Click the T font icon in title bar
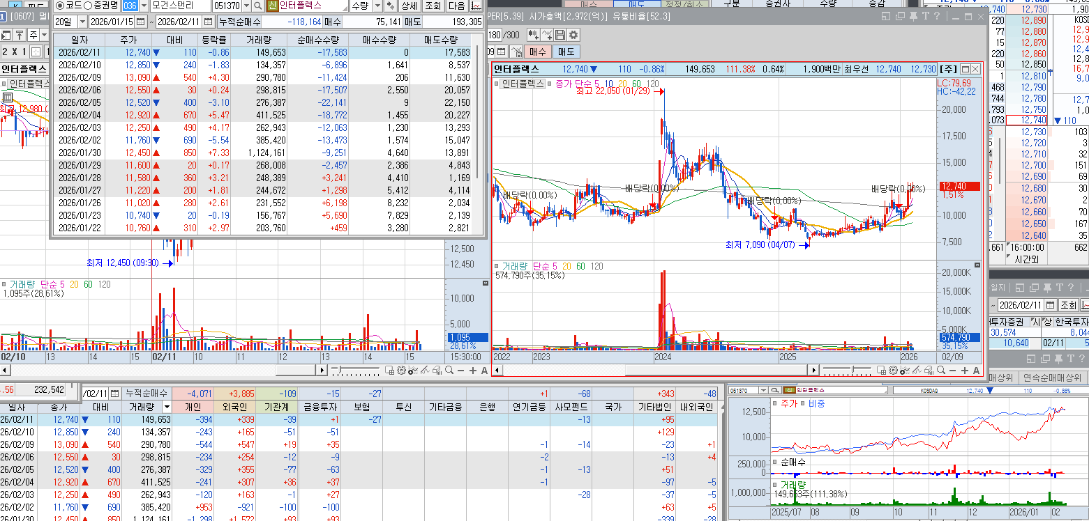 point(926,16)
